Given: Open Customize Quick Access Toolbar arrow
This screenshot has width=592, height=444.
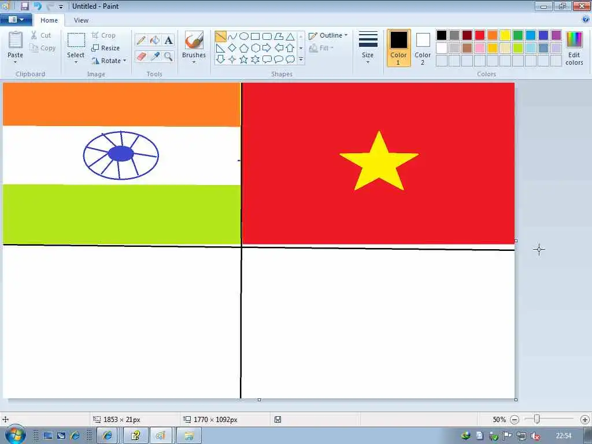Looking at the screenshot, I should (x=61, y=6).
